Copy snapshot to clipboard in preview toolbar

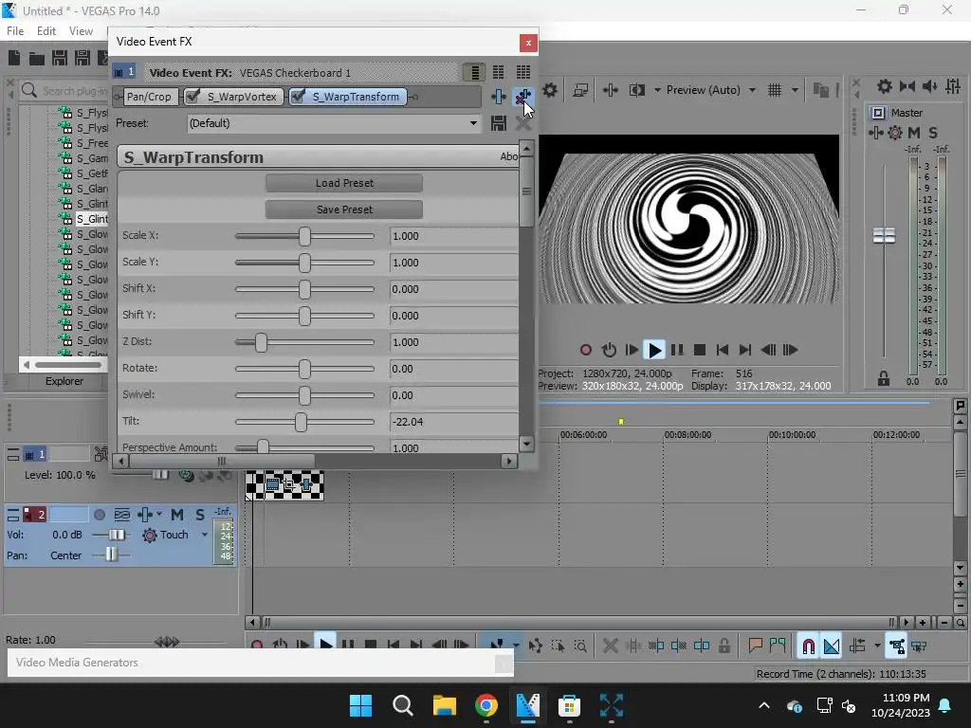click(x=820, y=90)
